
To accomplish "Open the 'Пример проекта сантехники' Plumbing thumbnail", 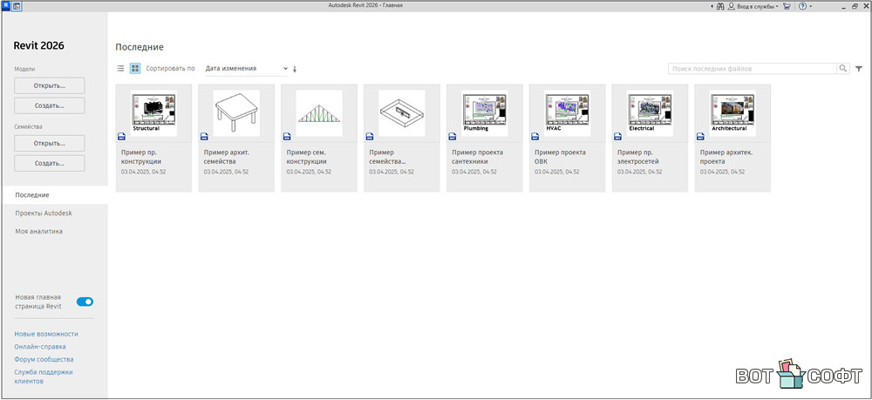I will click(x=485, y=112).
